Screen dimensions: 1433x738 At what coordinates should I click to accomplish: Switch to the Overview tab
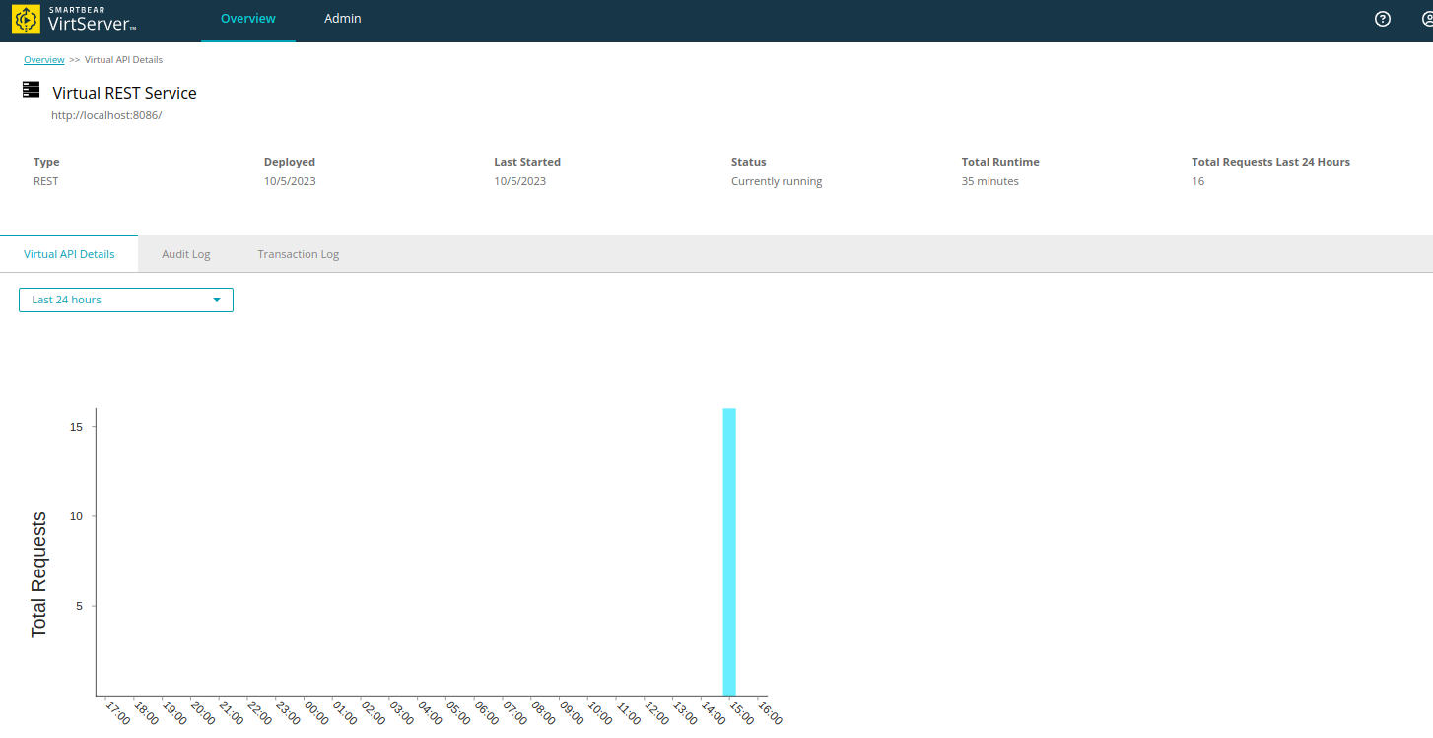click(x=247, y=19)
